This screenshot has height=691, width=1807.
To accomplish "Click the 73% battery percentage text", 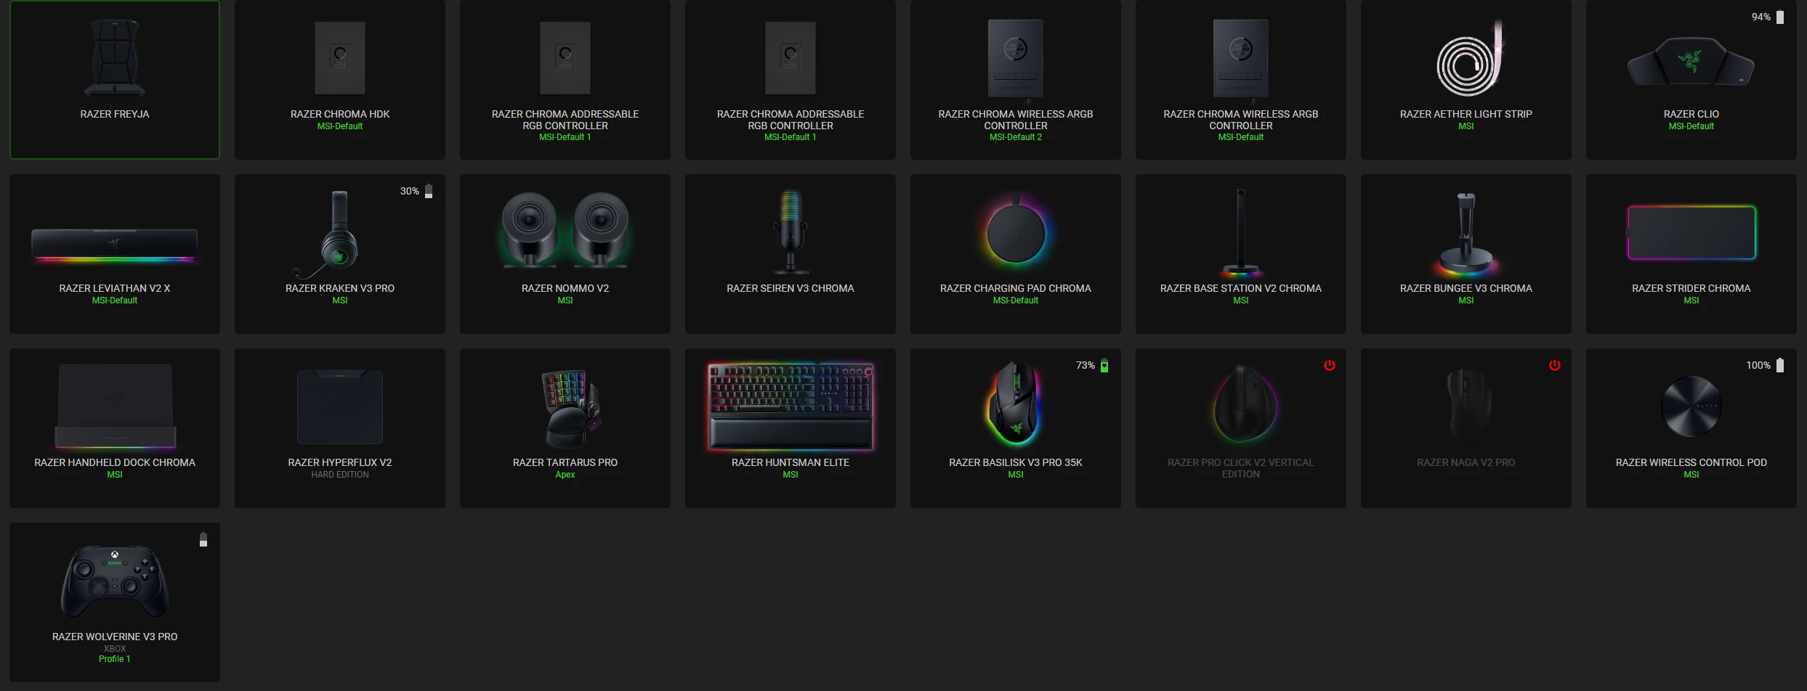I will coord(1086,366).
